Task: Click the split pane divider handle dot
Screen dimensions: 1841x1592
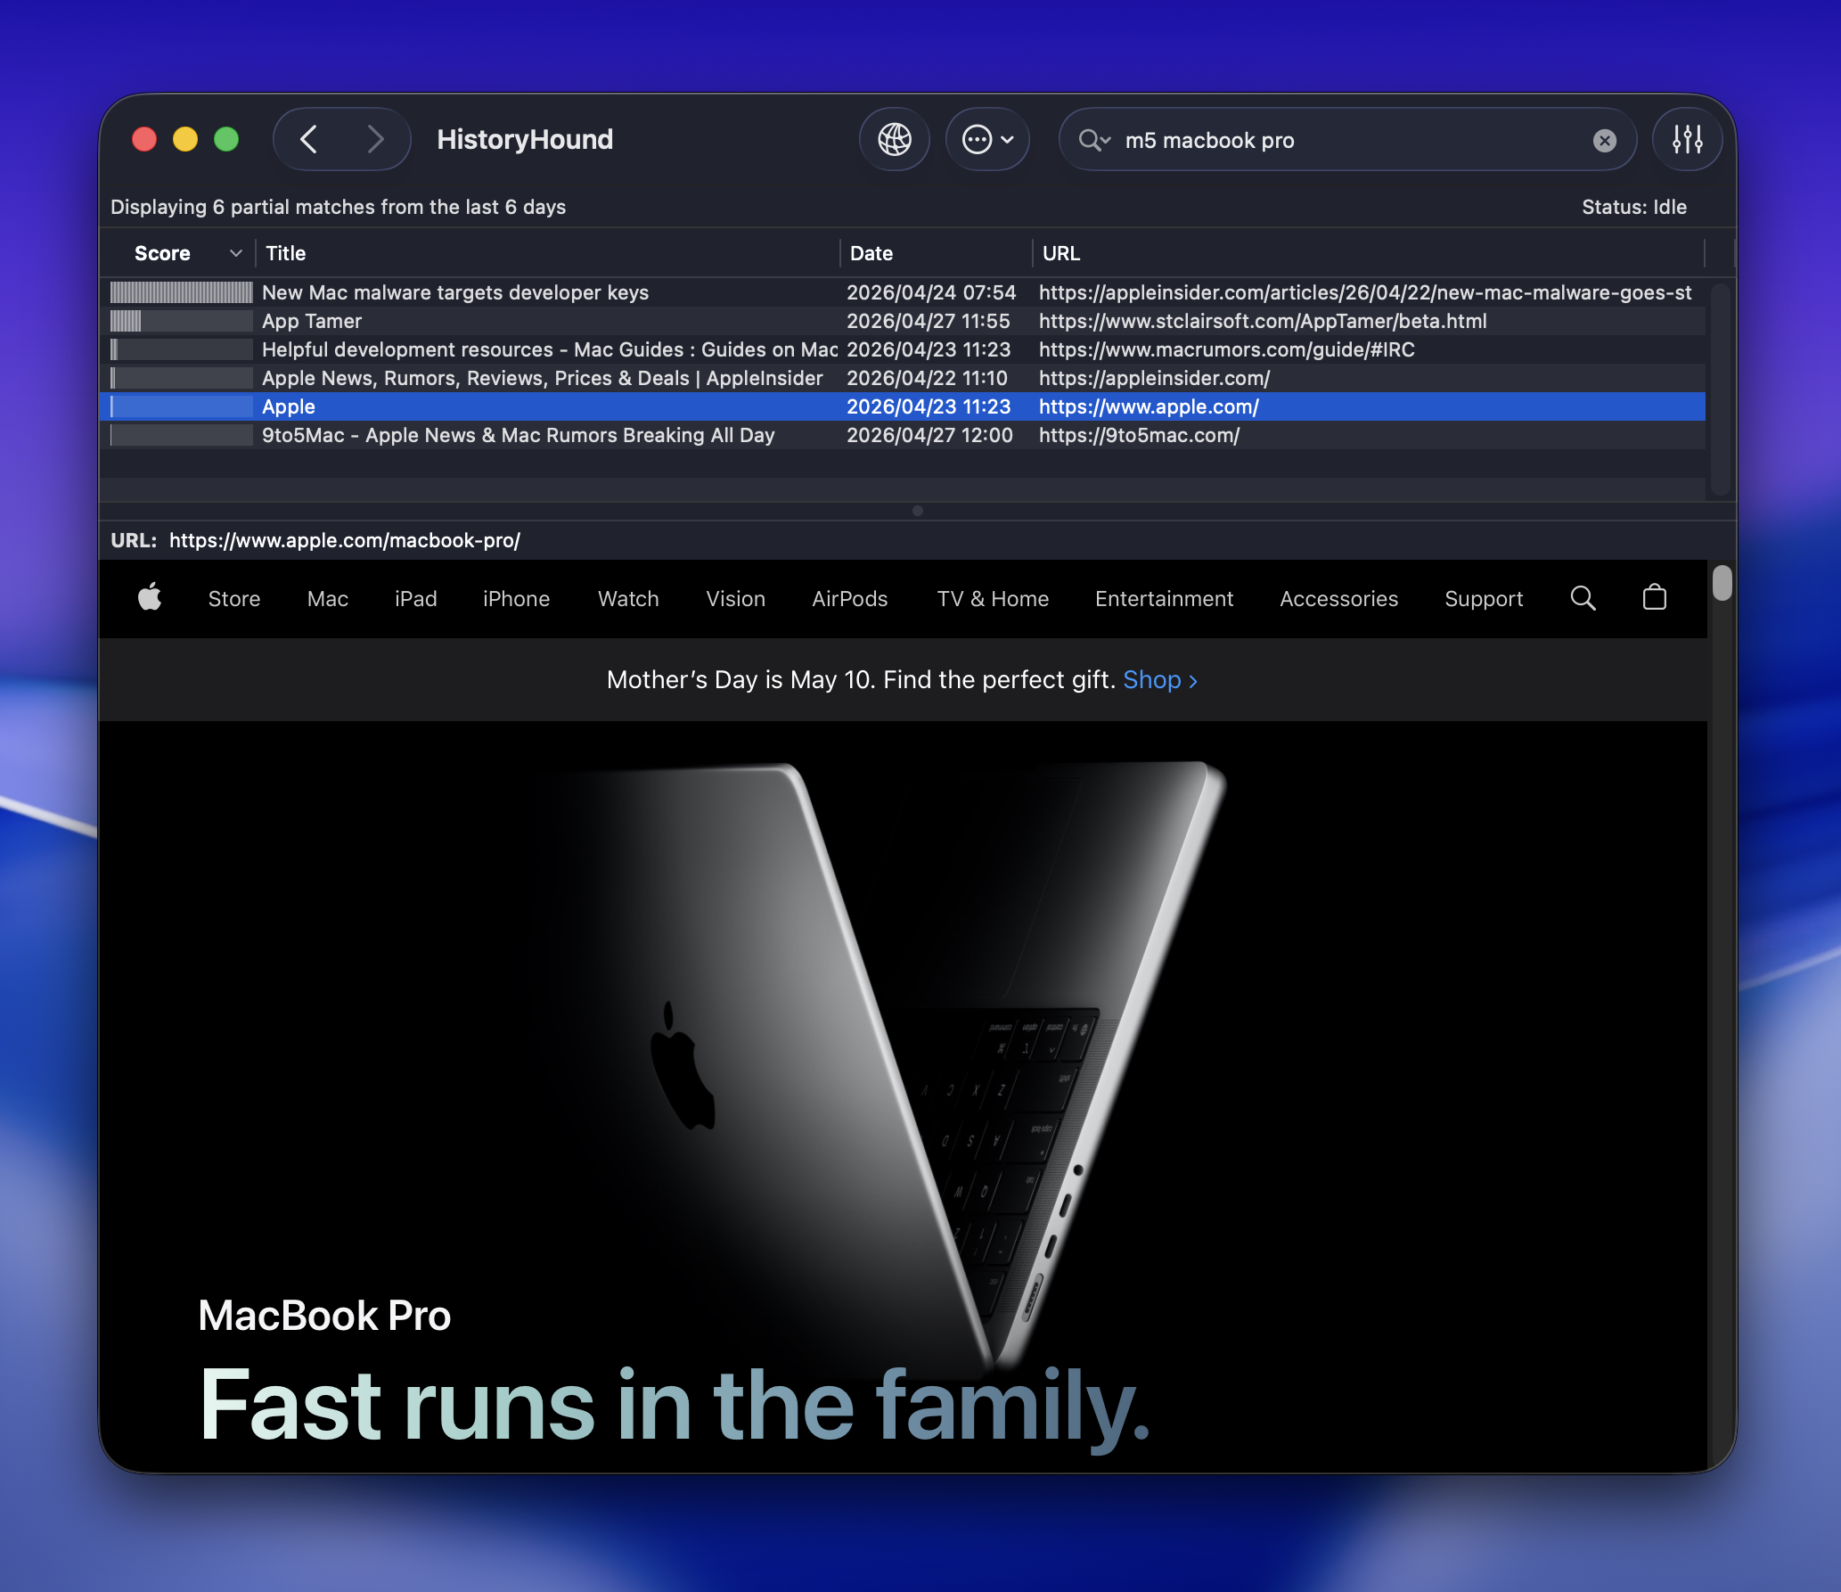Action: [x=918, y=511]
